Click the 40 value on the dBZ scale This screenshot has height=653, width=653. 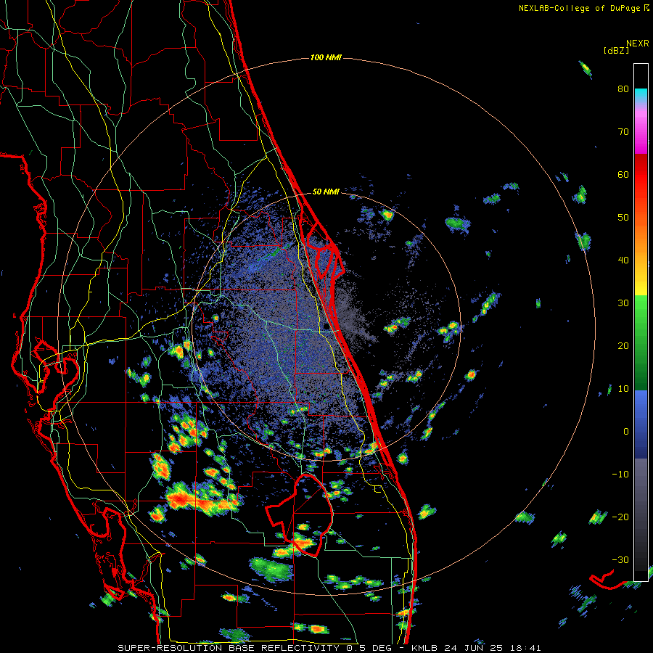click(623, 260)
